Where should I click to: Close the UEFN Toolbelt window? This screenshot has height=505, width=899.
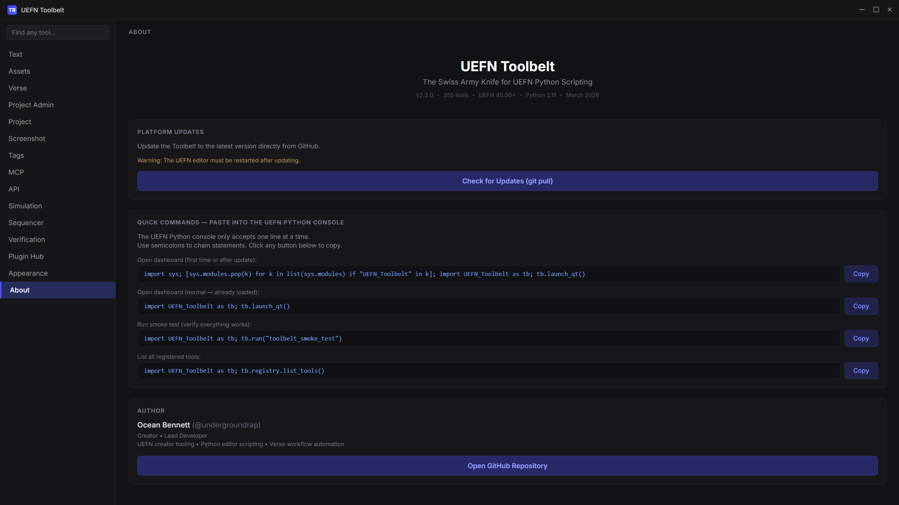(x=890, y=10)
